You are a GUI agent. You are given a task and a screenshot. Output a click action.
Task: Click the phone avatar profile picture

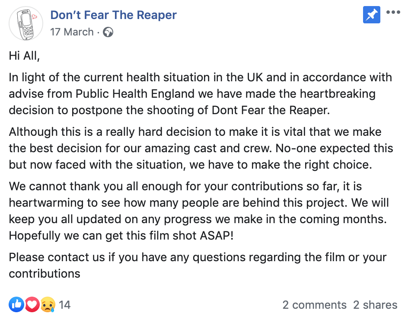26,24
